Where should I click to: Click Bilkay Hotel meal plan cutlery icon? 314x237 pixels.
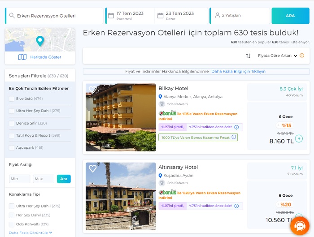click(162, 104)
